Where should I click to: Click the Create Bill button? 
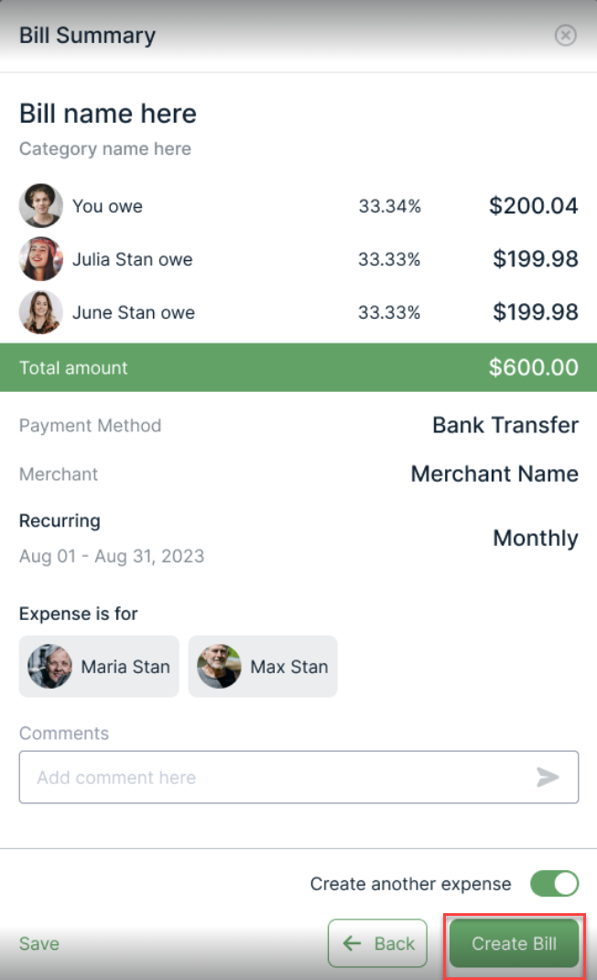pos(514,943)
